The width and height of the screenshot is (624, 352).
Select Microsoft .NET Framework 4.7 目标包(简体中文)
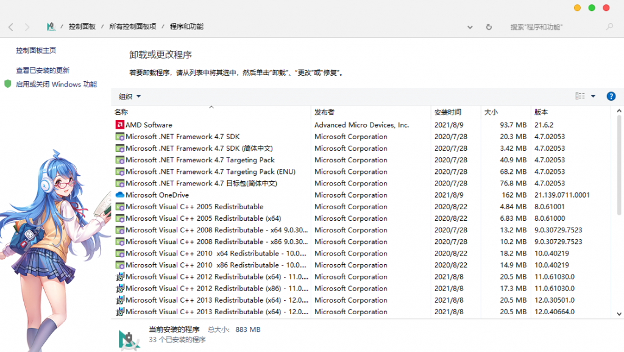click(x=201, y=183)
